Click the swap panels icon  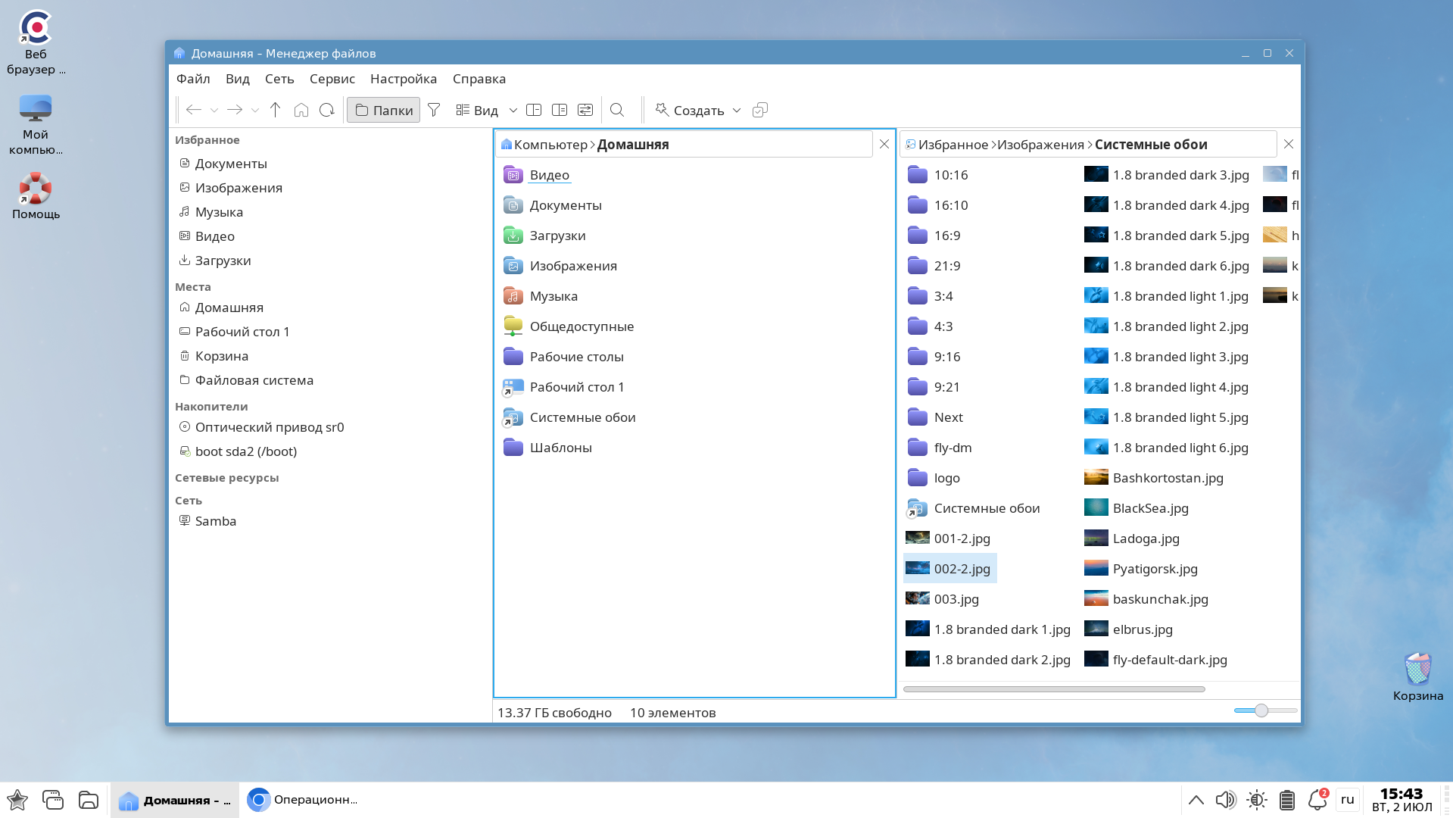tap(585, 110)
